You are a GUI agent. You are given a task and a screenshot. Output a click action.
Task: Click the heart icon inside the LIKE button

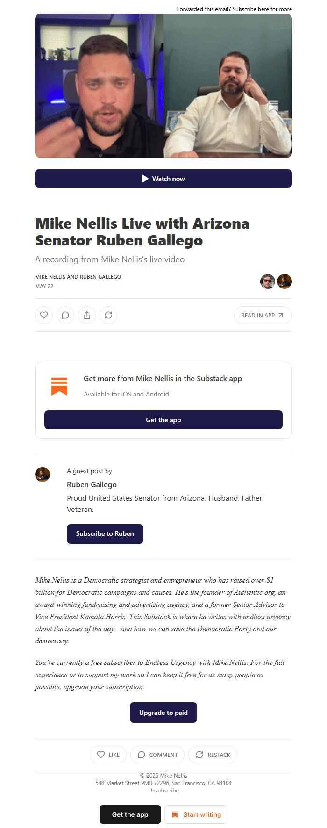coord(101,754)
